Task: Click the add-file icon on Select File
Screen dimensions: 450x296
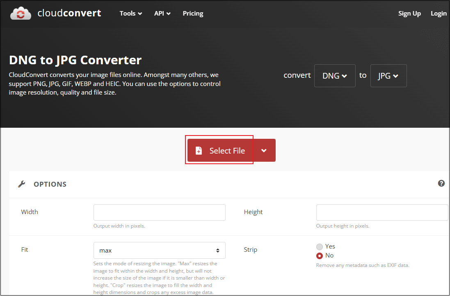Action: 199,150
